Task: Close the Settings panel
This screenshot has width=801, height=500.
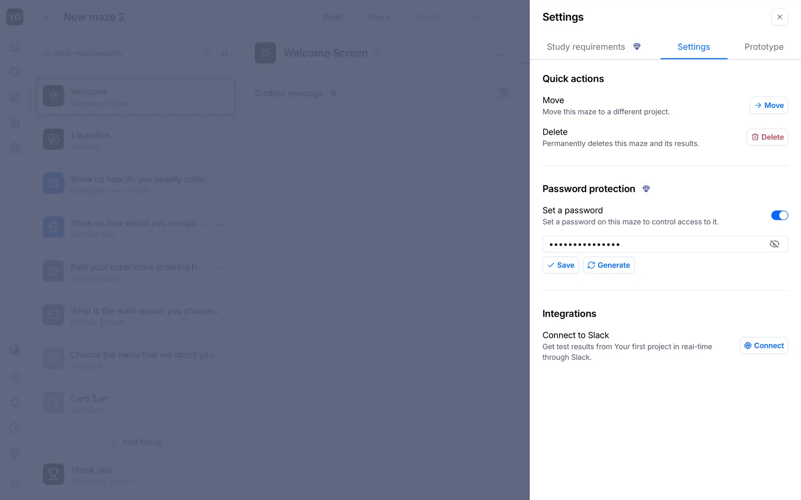Action: tap(779, 17)
